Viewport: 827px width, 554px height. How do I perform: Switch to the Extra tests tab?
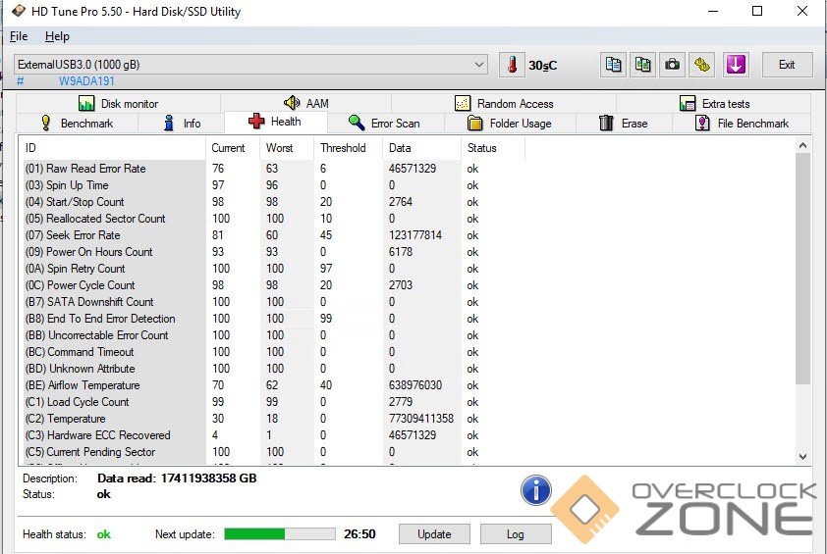(714, 103)
